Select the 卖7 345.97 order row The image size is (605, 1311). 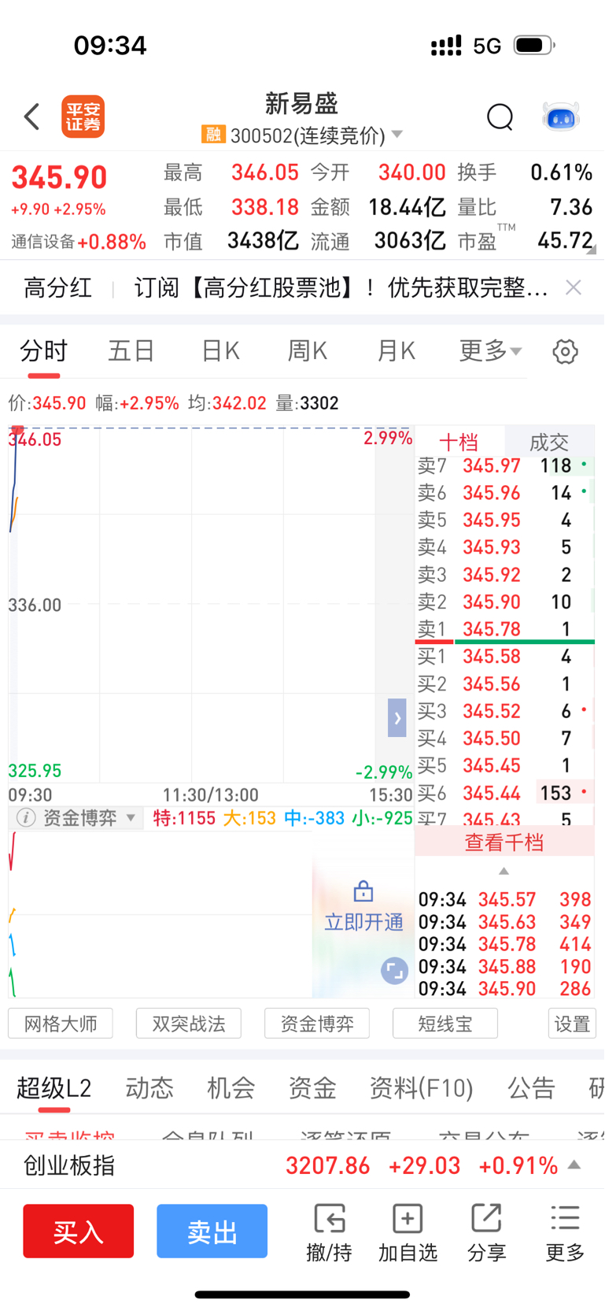click(505, 465)
